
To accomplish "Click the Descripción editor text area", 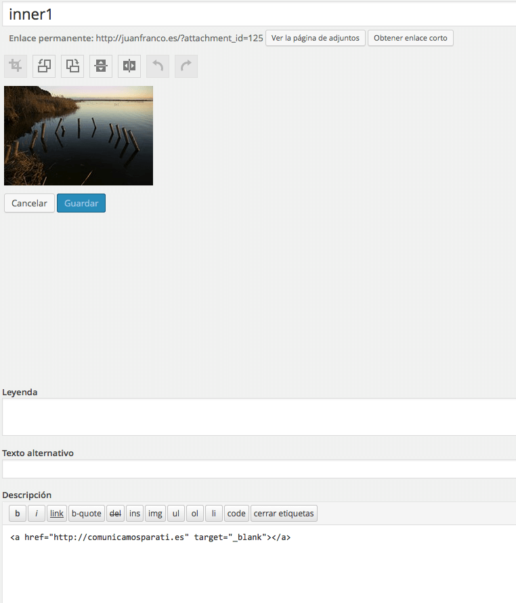I will (x=259, y=564).
